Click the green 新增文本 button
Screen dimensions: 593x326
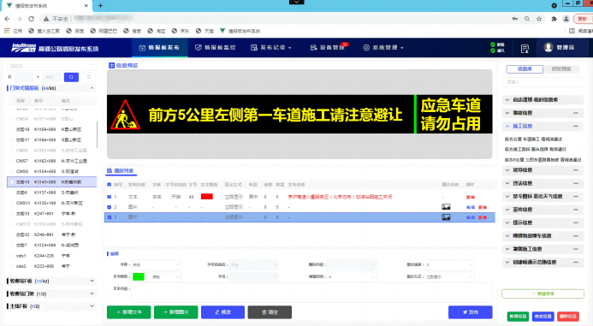[x=129, y=312]
